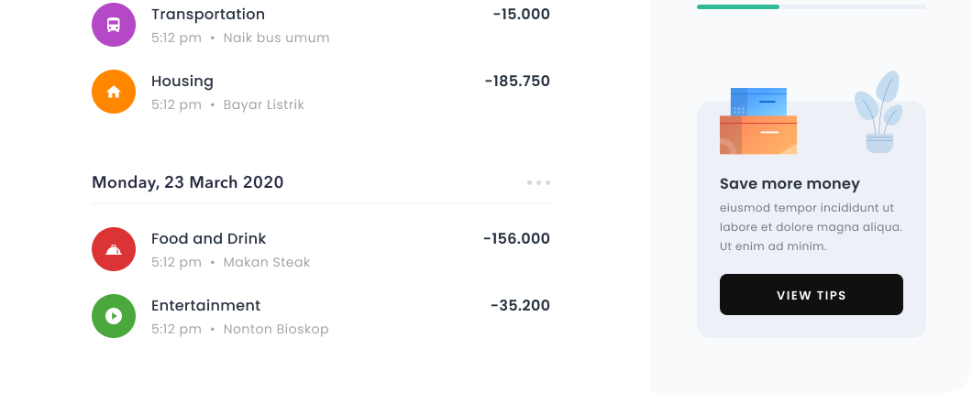Select the Housing transaction title

[x=182, y=82]
